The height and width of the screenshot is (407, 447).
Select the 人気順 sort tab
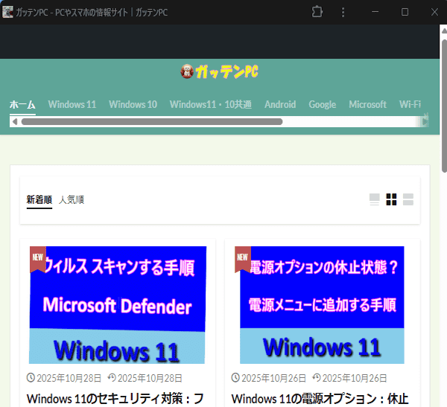pyautogui.click(x=72, y=199)
